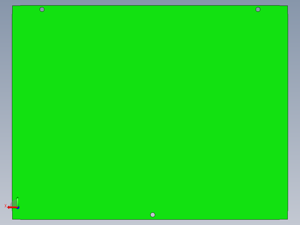Click the gray background left of plate
Screen dimensions: 300x225
(x=6, y=111)
